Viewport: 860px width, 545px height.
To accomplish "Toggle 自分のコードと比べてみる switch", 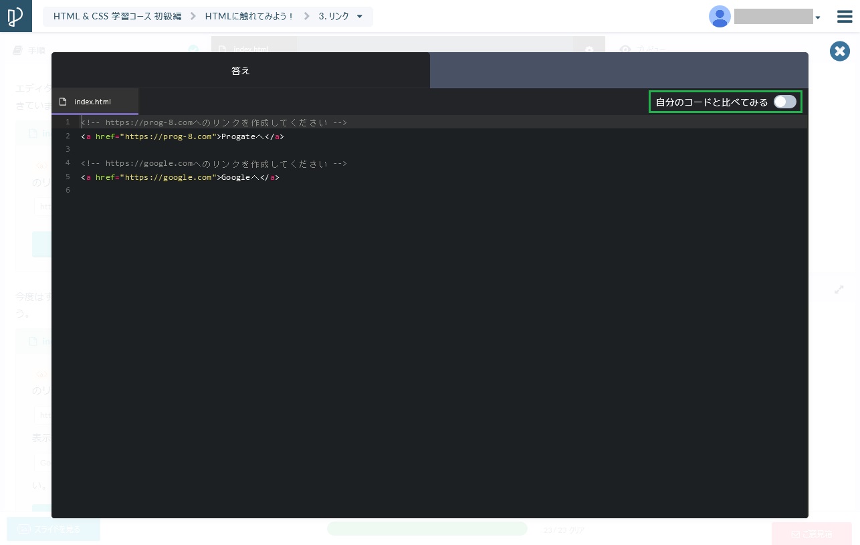I will (784, 102).
